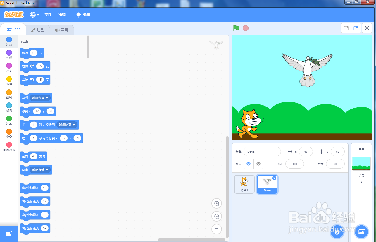The width and height of the screenshot is (376, 242).
Task: Click the sprite name field Dove
Action: click(x=262, y=152)
